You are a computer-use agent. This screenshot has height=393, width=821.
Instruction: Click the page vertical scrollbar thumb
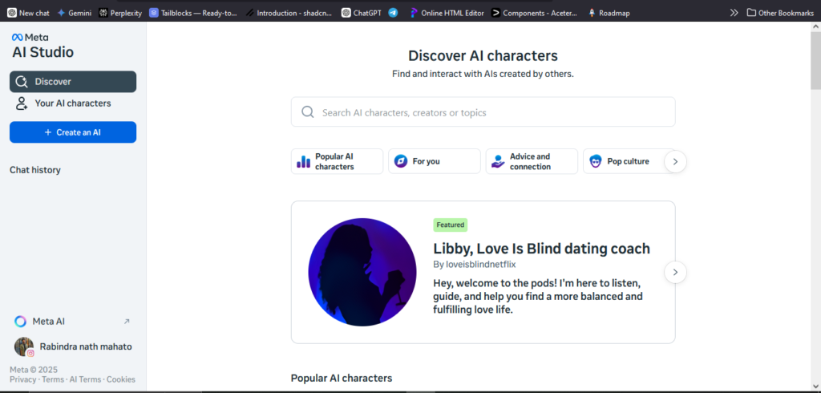coord(815,61)
